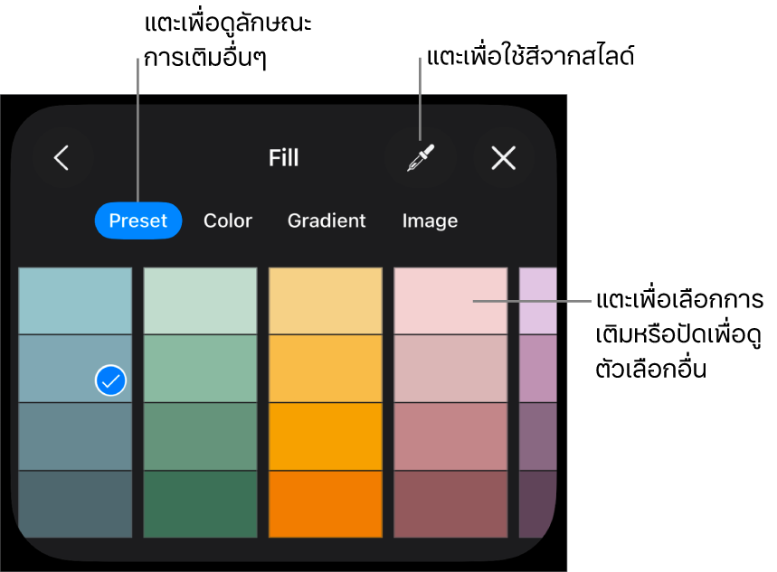Pick the dark maroon rose swatch
Image resolution: width=777 pixels, height=572 pixels.
[450, 504]
